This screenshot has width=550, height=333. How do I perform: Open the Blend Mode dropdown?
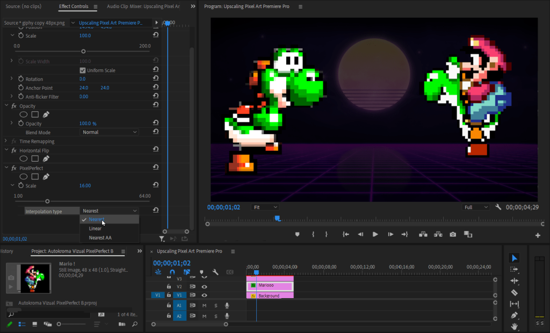(x=109, y=132)
